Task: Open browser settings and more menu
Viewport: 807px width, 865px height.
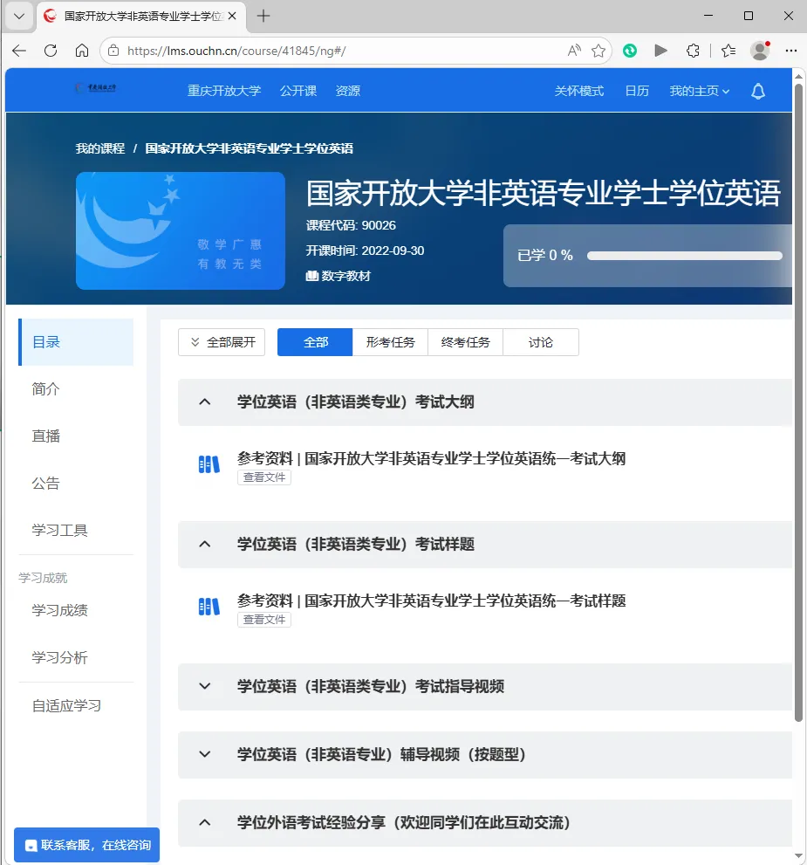Action: pyautogui.click(x=791, y=51)
